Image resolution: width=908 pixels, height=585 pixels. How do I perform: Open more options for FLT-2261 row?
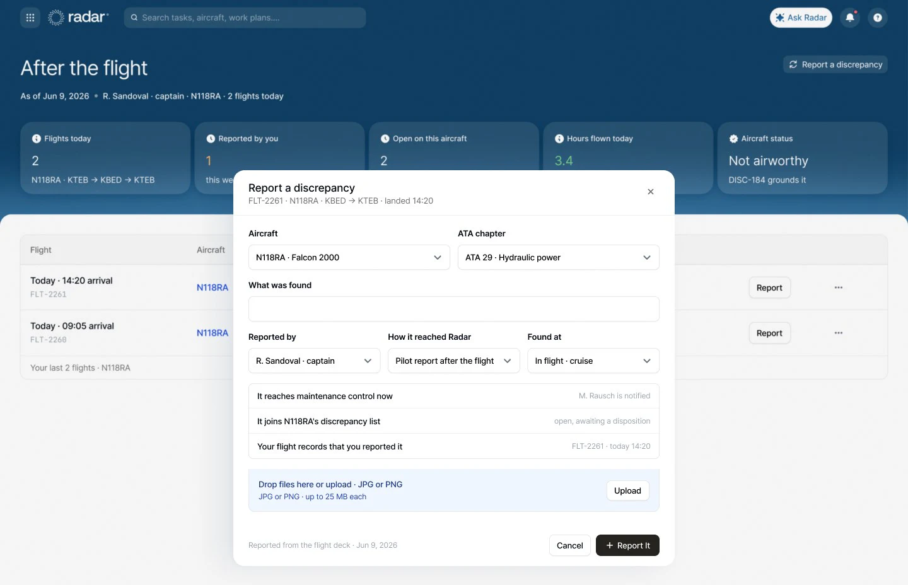click(839, 287)
